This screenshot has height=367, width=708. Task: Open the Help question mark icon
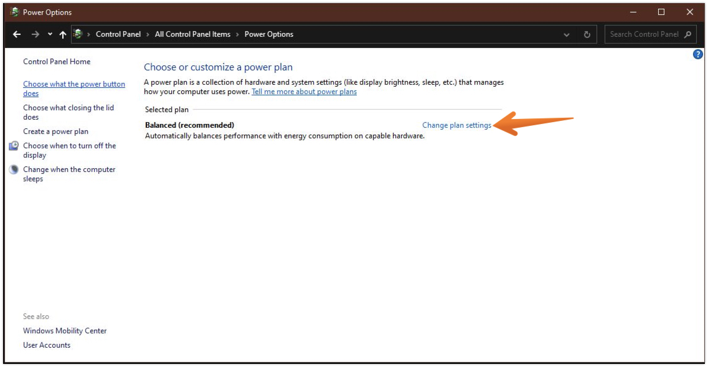[x=697, y=54]
